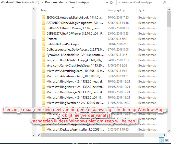Click name Microsoft.BingWeather_4.24.11294.0_neu
Screen dimensions: 171x144
(x=75, y=103)
